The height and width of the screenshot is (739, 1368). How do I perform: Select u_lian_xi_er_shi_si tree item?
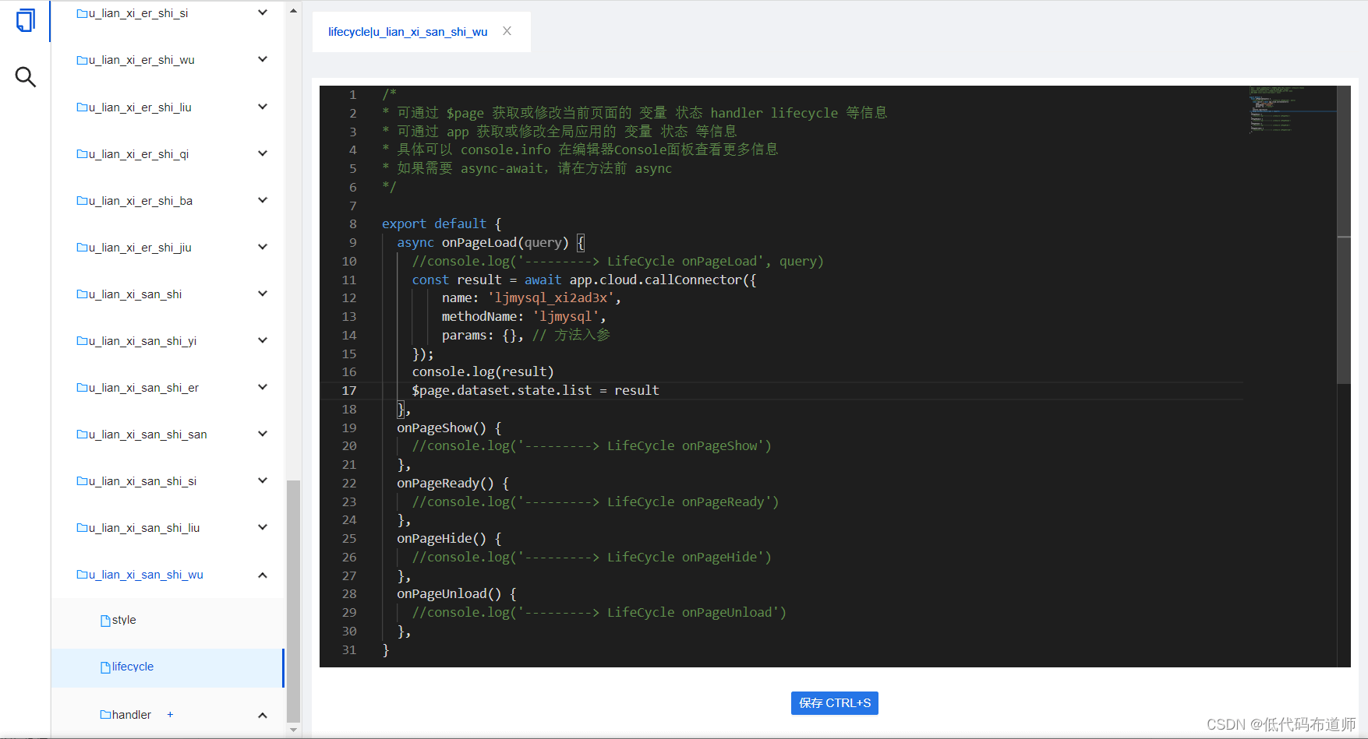pos(133,13)
